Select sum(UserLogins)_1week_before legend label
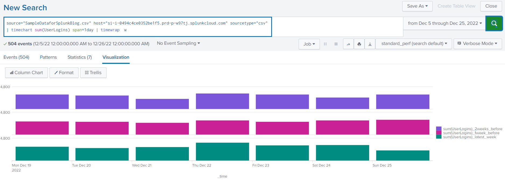 (471, 133)
